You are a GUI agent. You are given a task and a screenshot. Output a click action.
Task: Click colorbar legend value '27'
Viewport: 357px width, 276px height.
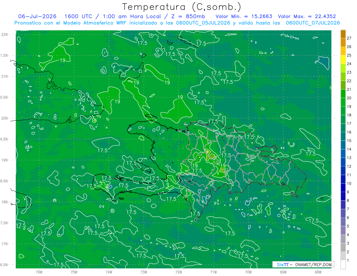click(x=349, y=38)
